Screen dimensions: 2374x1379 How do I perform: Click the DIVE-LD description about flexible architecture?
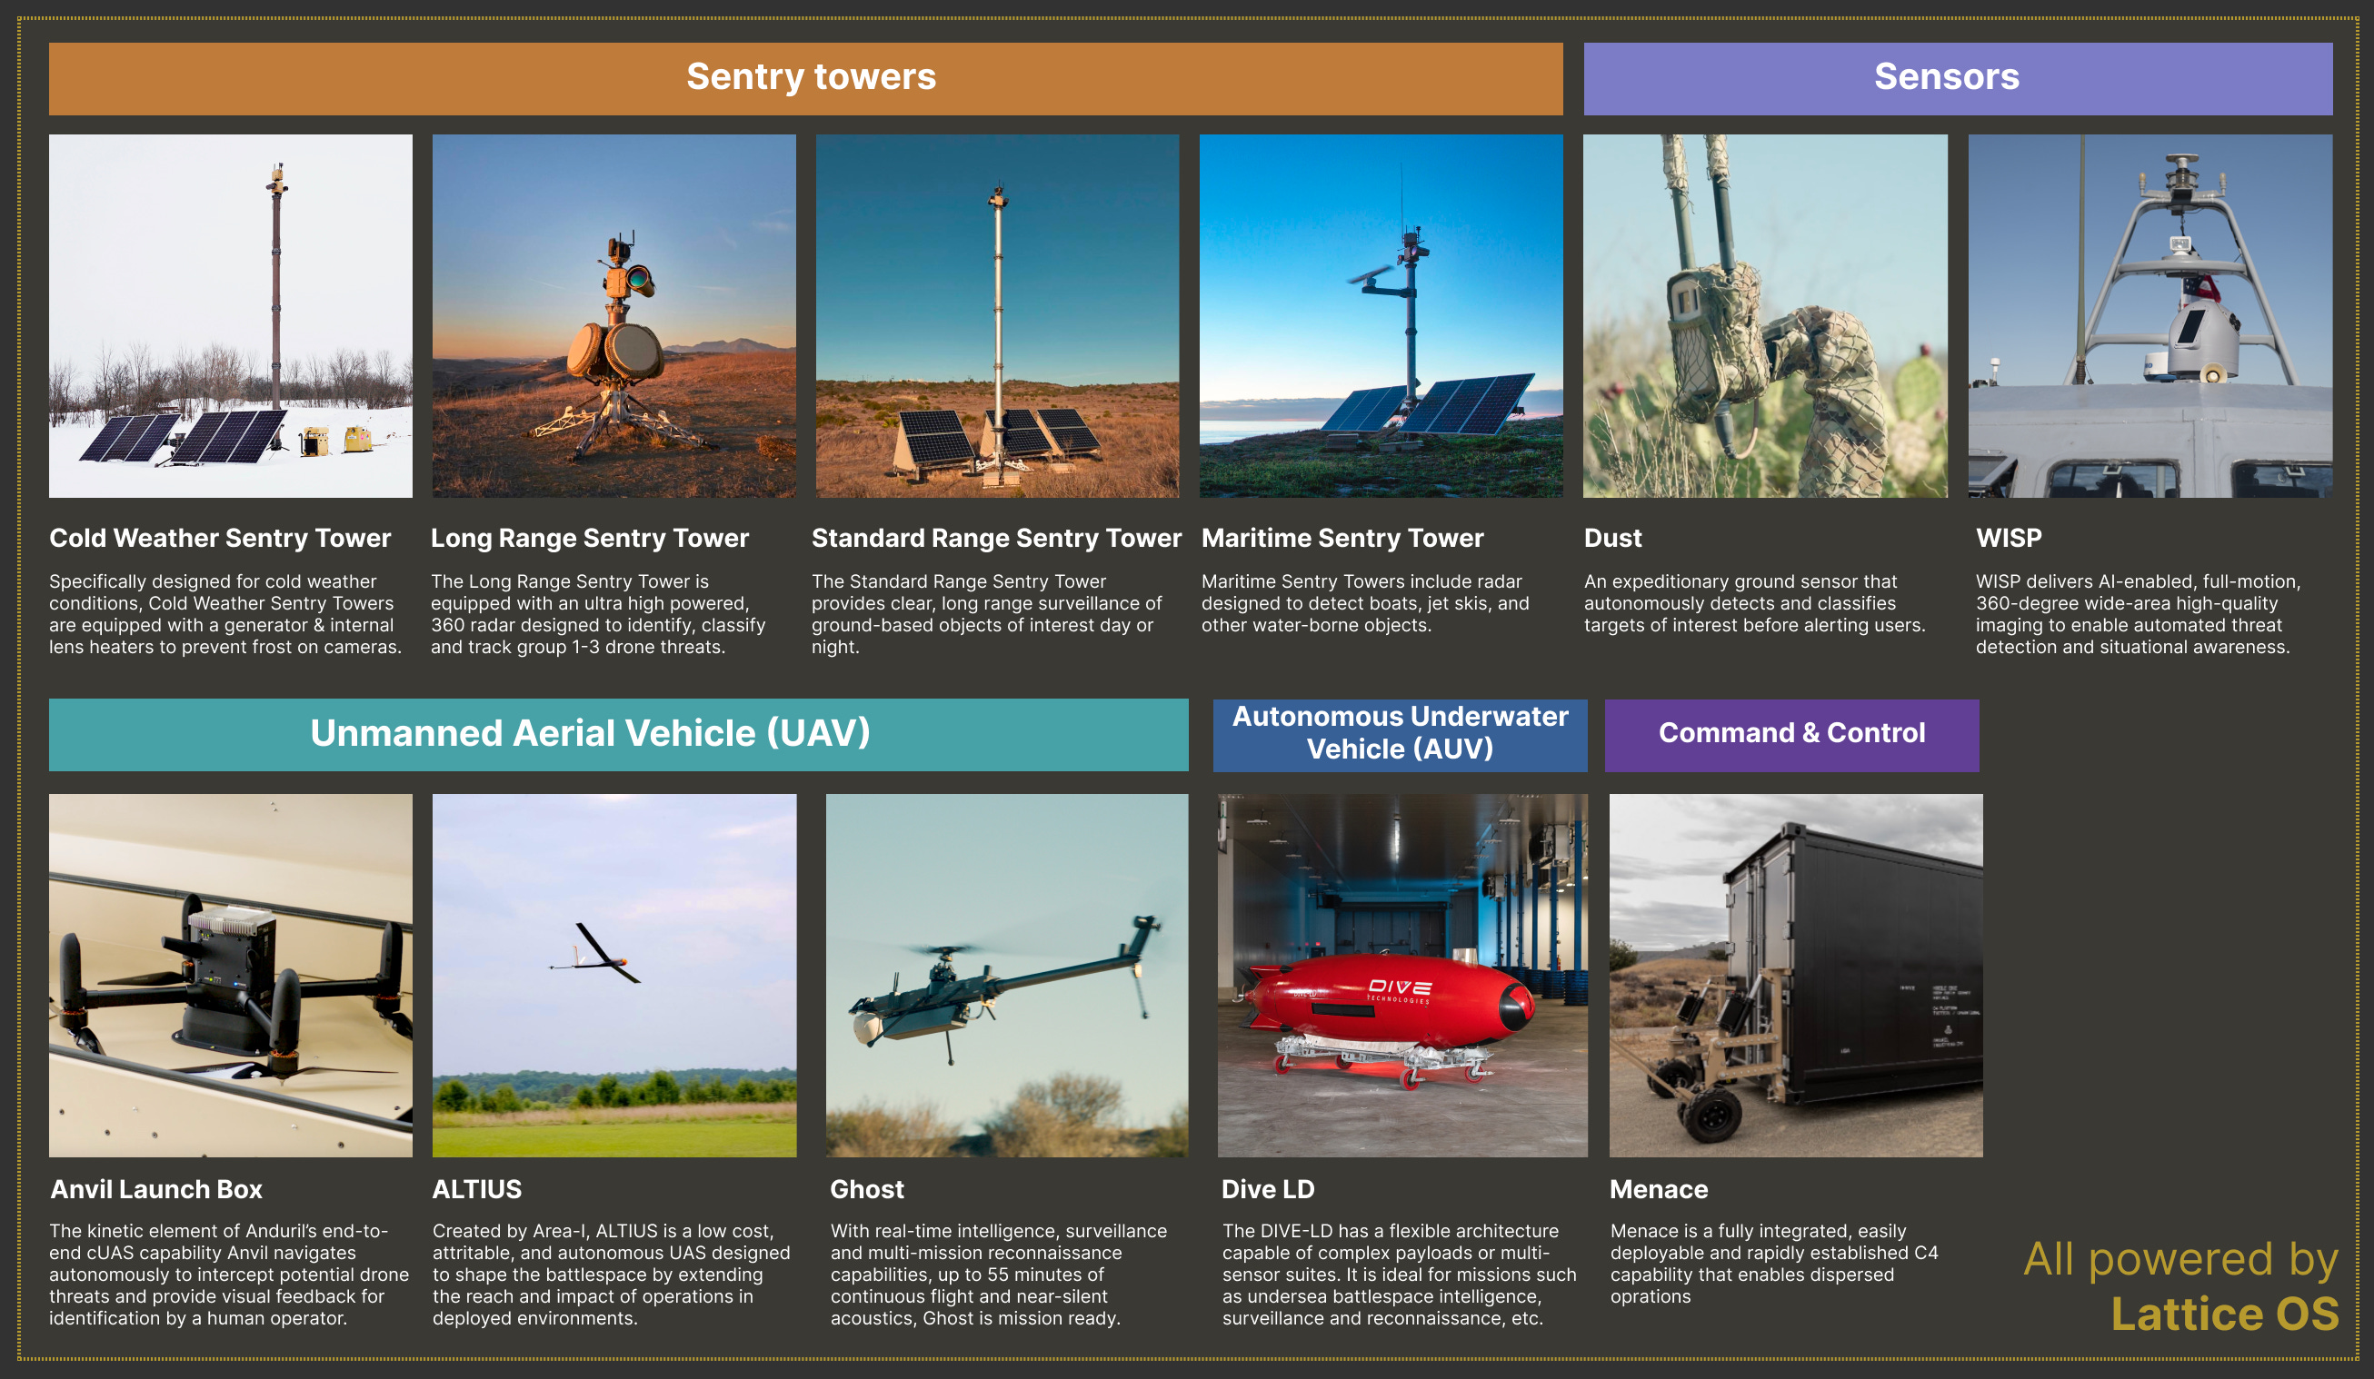pyautogui.click(x=1399, y=1275)
